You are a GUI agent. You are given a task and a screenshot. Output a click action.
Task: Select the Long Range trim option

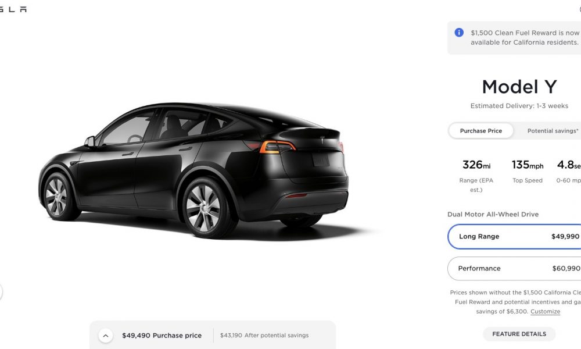coord(514,237)
